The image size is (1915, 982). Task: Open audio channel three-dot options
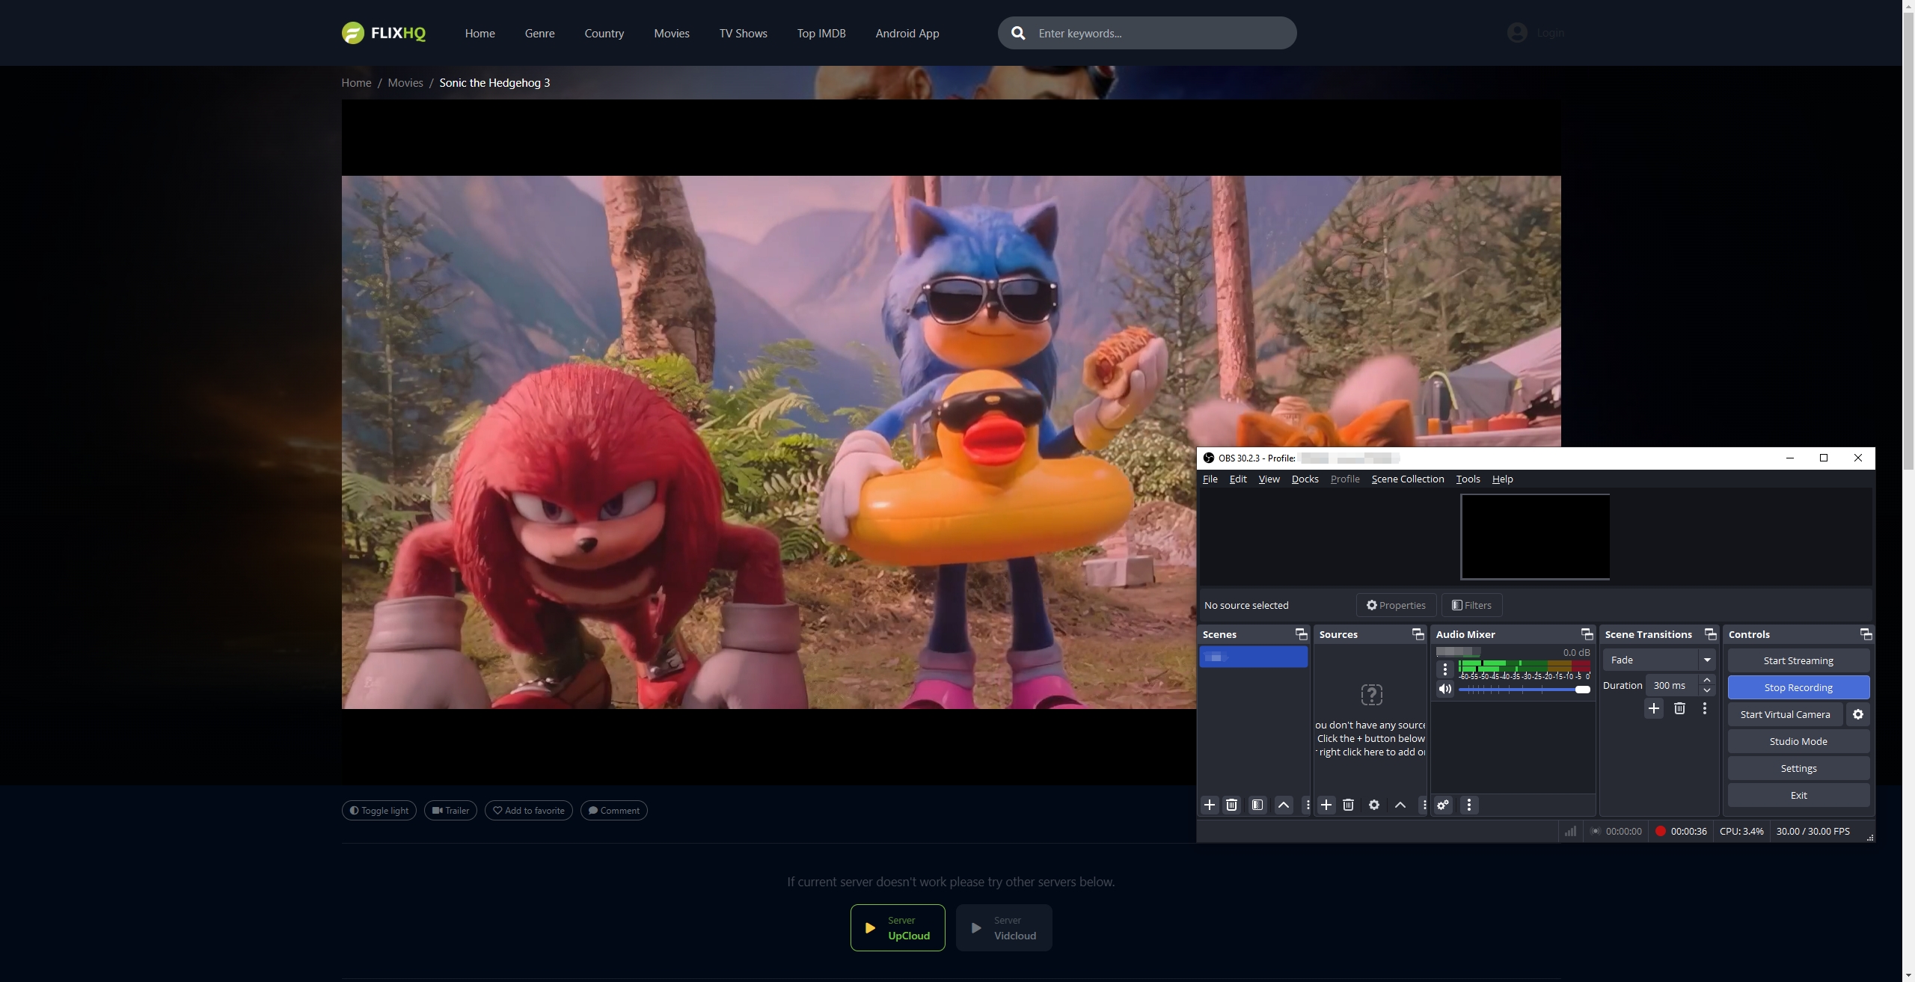[x=1445, y=669]
